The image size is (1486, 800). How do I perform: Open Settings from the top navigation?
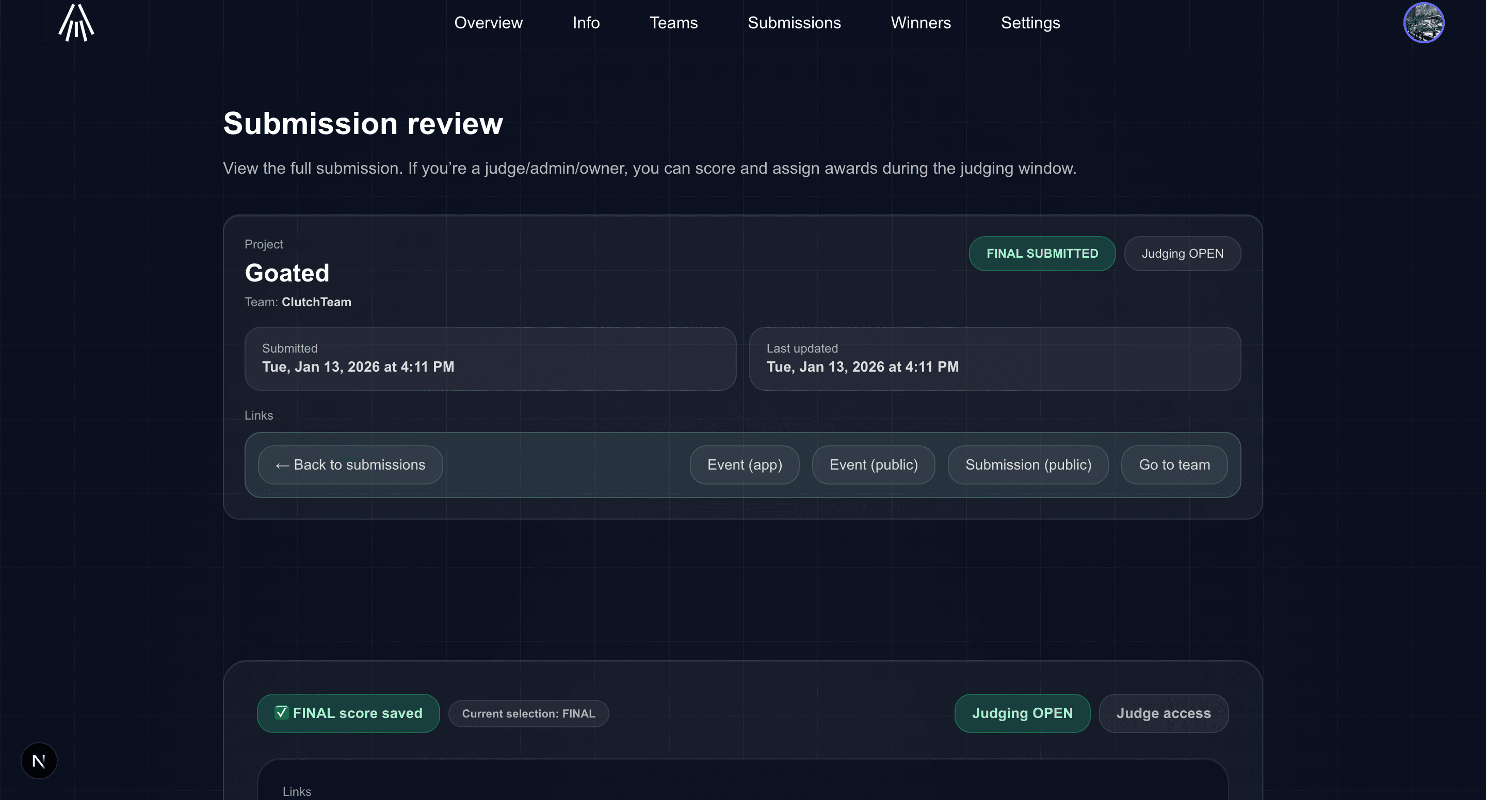(x=1030, y=23)
